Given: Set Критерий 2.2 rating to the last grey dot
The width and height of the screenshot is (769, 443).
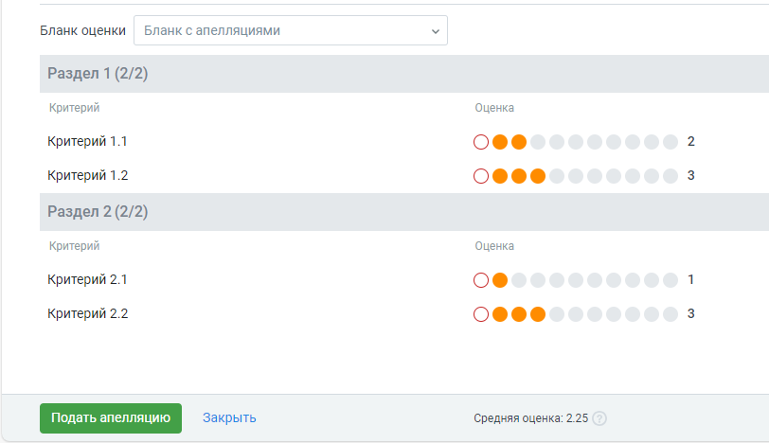Looking at the screenshot, I should 671,314.
